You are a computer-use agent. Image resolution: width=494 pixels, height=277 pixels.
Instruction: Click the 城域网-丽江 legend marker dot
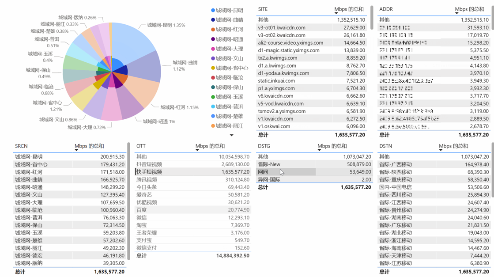213,126
